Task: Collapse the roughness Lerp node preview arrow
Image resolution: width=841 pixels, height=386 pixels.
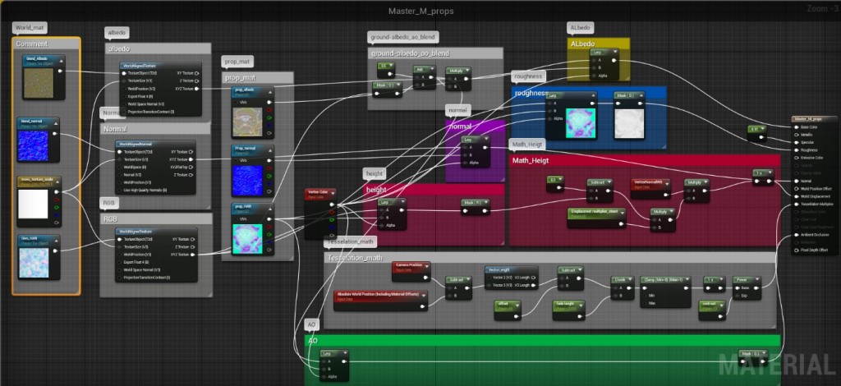Action: [x=591, y=95]
